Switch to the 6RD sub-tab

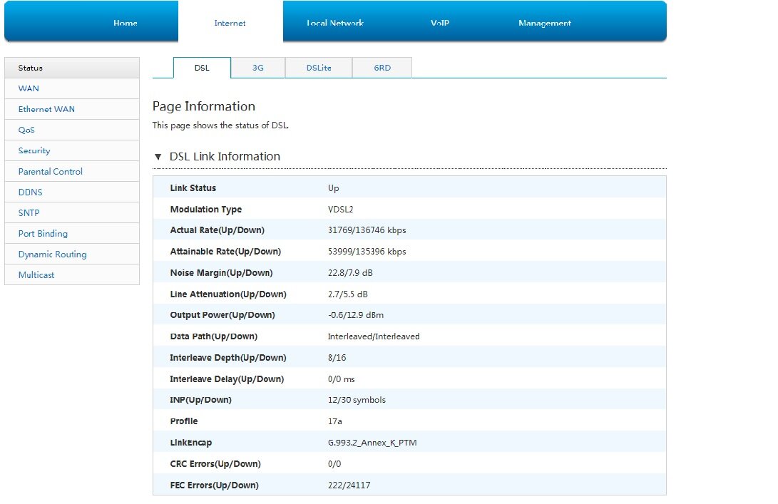(382, 68)
